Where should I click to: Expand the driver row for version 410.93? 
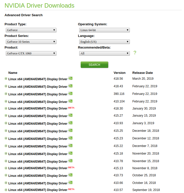pyautogui.click(x=6, y=123)
